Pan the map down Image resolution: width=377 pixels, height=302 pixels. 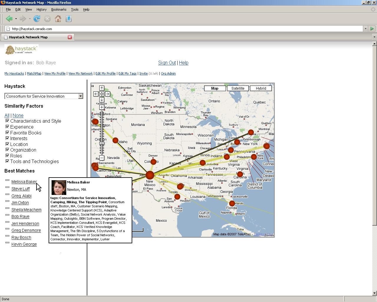102,100
